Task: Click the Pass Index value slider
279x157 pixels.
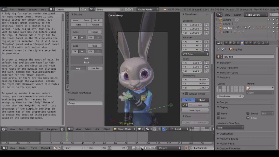Action: pyautogui.click(x=231, y=96)
